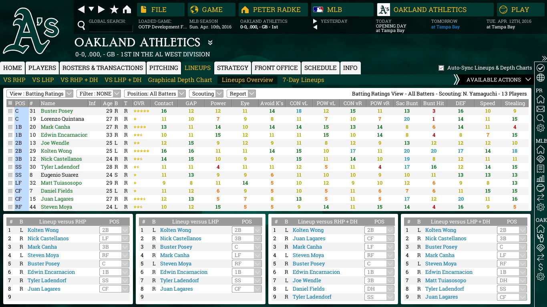Open the FRONT OFFICE tab
This screenshot has height=307, width=547.
click(x=276, y=68)
